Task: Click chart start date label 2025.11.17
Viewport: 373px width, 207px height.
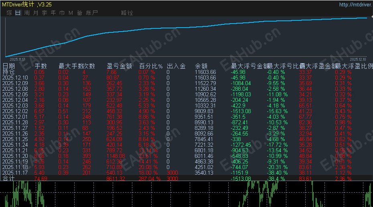Action: pos(17,60)
